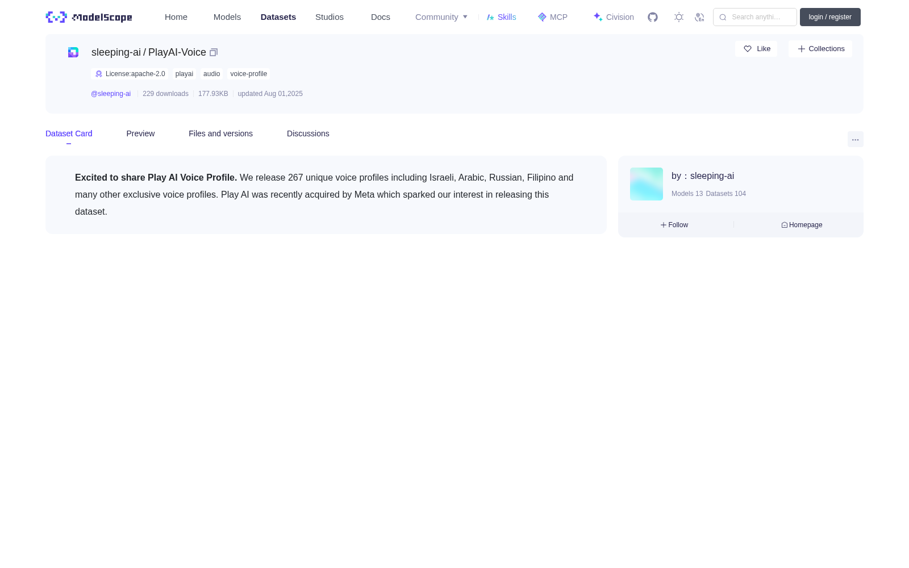
Task: Click the search magnifier icon
Action: [x=723, y=17]
